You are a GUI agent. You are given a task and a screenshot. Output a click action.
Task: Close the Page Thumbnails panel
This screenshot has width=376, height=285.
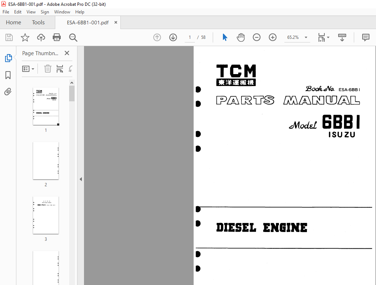(67, 53)
